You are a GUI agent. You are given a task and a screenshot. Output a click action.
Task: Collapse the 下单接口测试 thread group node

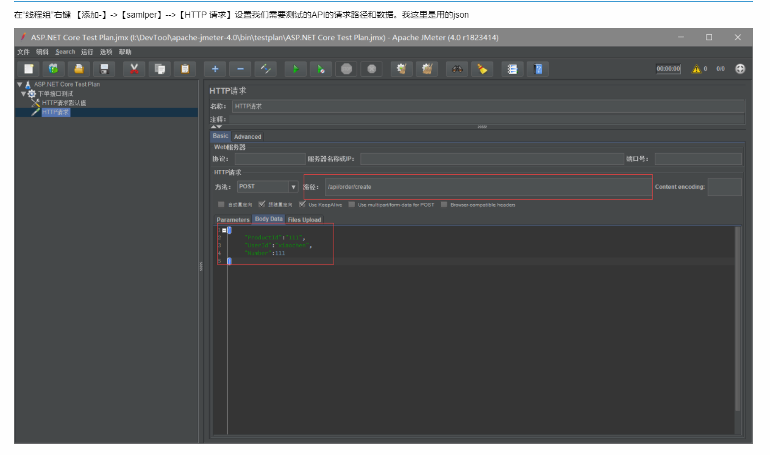pyautogui.click(x=24, y=94)
